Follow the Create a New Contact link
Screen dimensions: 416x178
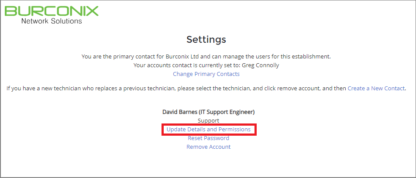point(376,88)
